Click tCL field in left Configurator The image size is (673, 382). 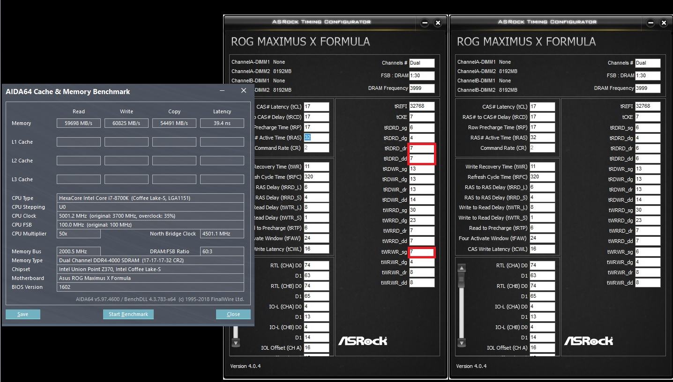pos(316,107)
